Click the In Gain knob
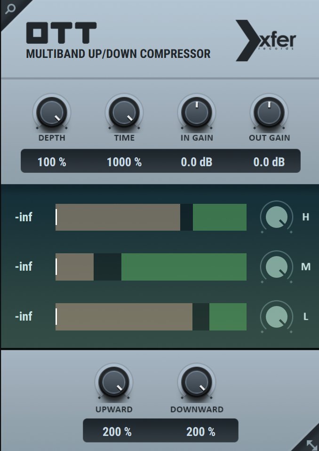Image resolution: width=319 pixels, height=451 pixels. pyautogui.click(x=197, y=112)
